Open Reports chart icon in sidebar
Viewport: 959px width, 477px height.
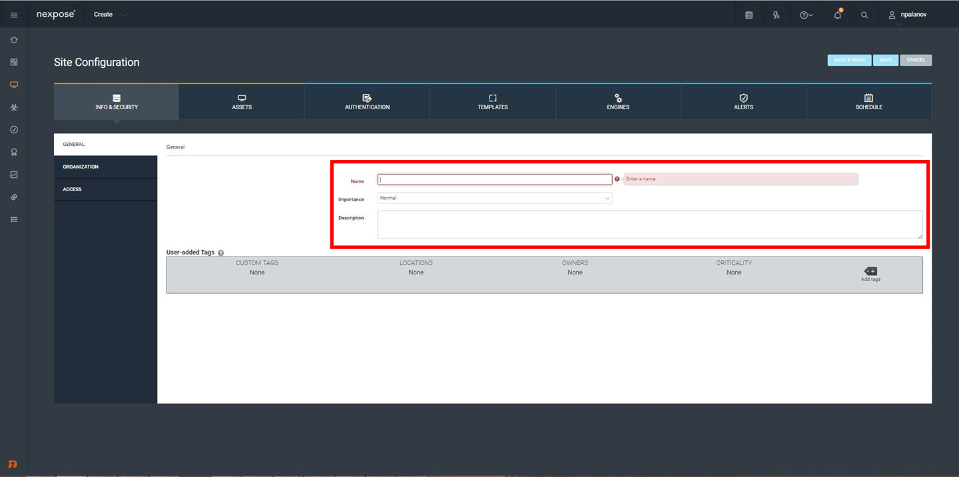tap(14, 175)
